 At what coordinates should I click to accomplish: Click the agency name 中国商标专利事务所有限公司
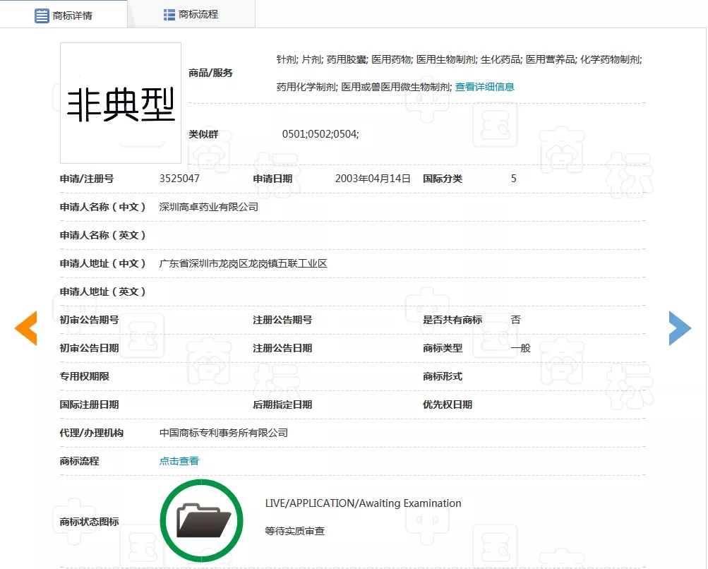223,433
